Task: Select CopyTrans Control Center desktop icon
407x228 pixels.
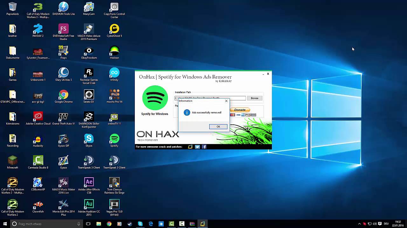Action: (x=114, y=11)
